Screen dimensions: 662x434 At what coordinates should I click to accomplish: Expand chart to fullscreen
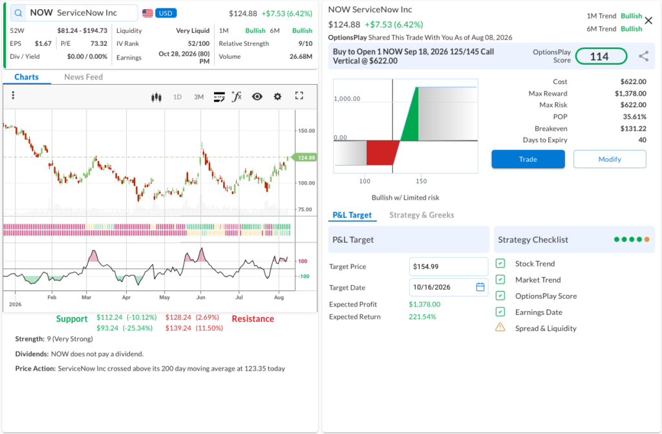299,96
